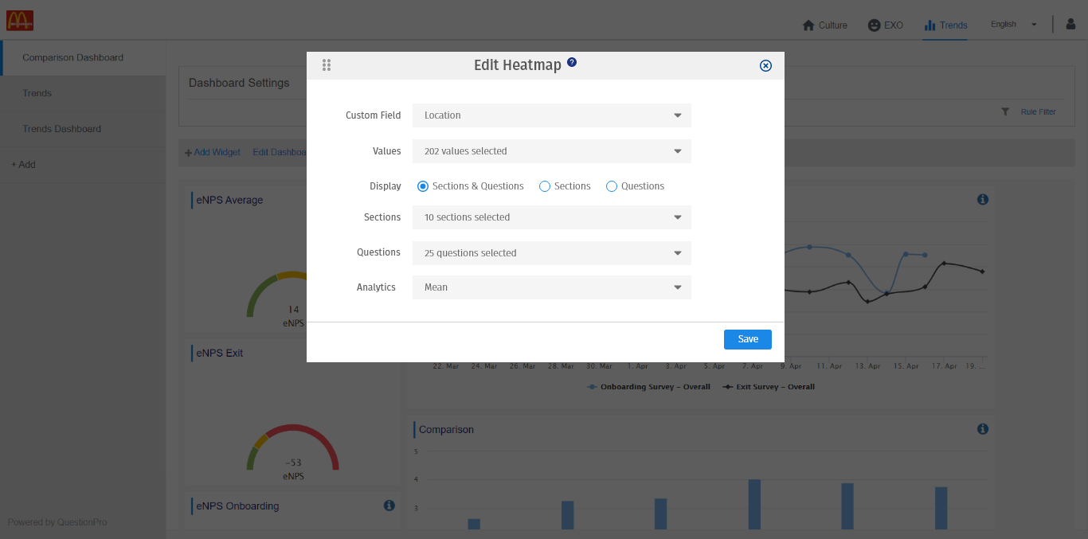Click the Rule Filter funnel icon
The width and height of the screenshot is (1088, 539).
(1005, 111)
